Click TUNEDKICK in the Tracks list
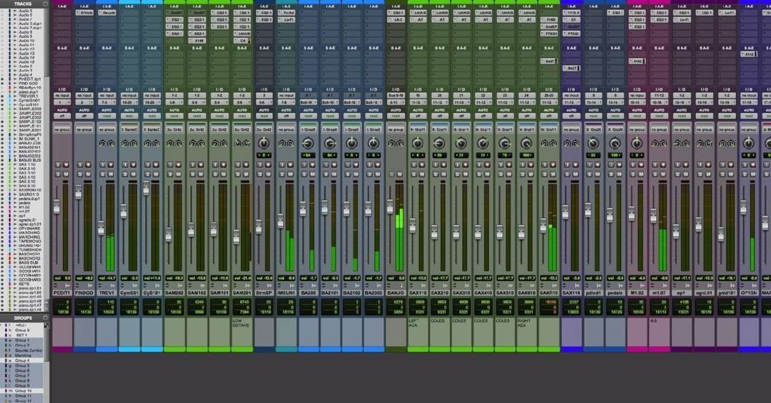The height and width of the screenshot is (403, 771). click(30, 250)
